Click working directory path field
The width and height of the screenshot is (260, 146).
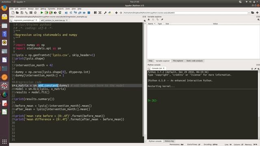click(185, 13)
